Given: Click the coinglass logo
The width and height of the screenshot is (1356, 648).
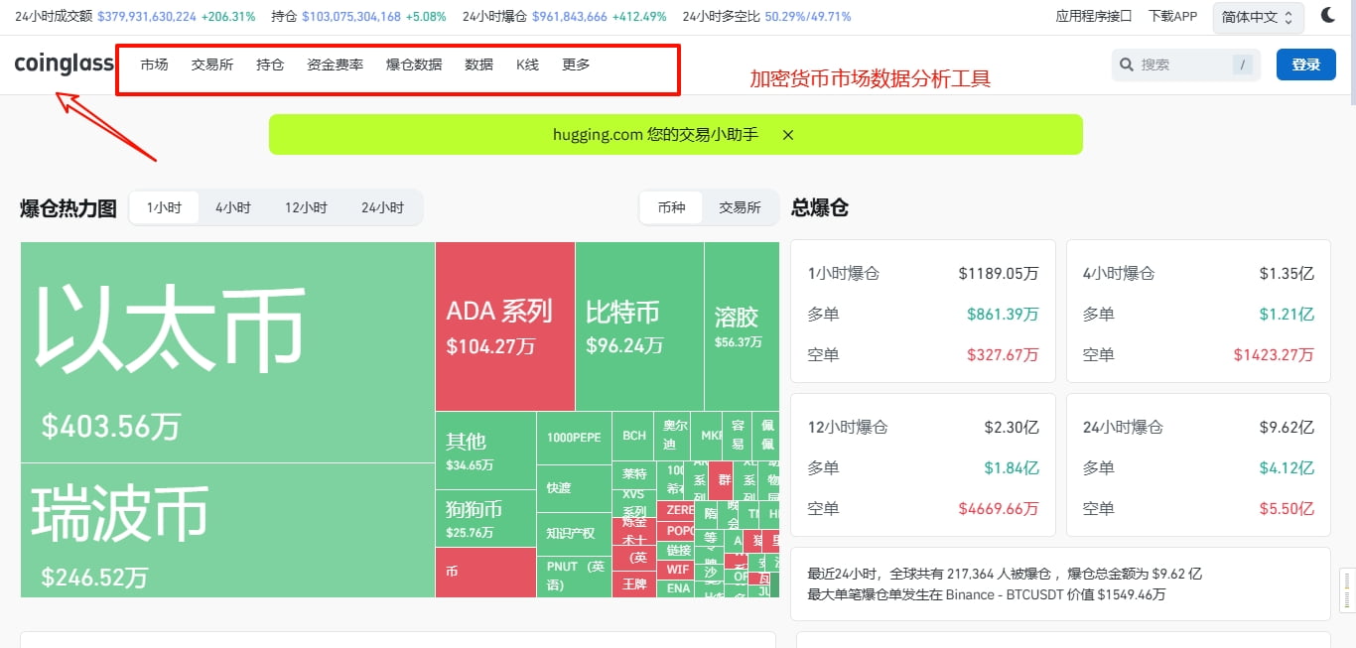Looking at the screenshot, I should pyautogui.click(x=63, y=64).
